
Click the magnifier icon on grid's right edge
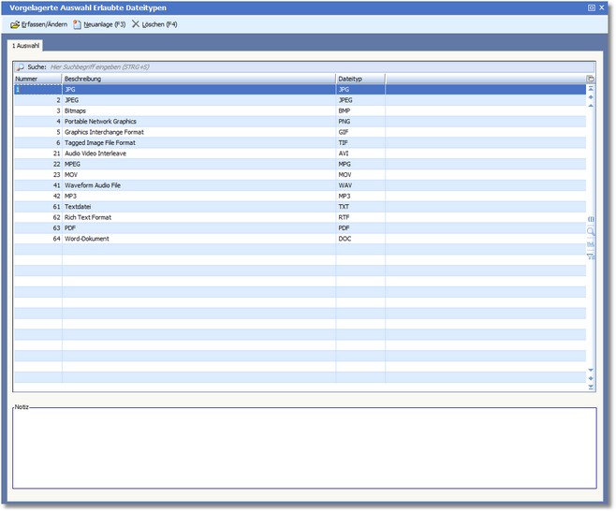591,230
